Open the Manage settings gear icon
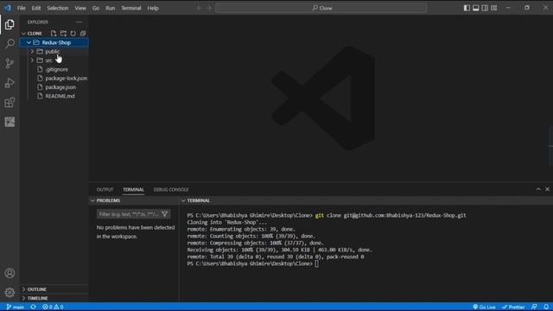The height and width of the screenshot is (311, 553). [10, 292]
